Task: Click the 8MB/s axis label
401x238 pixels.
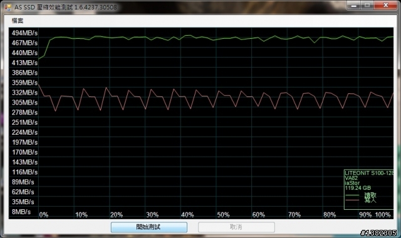Action: coord(21,212)
